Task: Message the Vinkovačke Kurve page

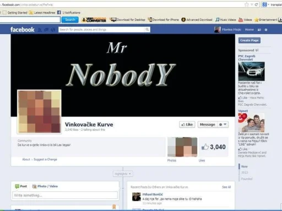Action: click(x=208, y=125)
